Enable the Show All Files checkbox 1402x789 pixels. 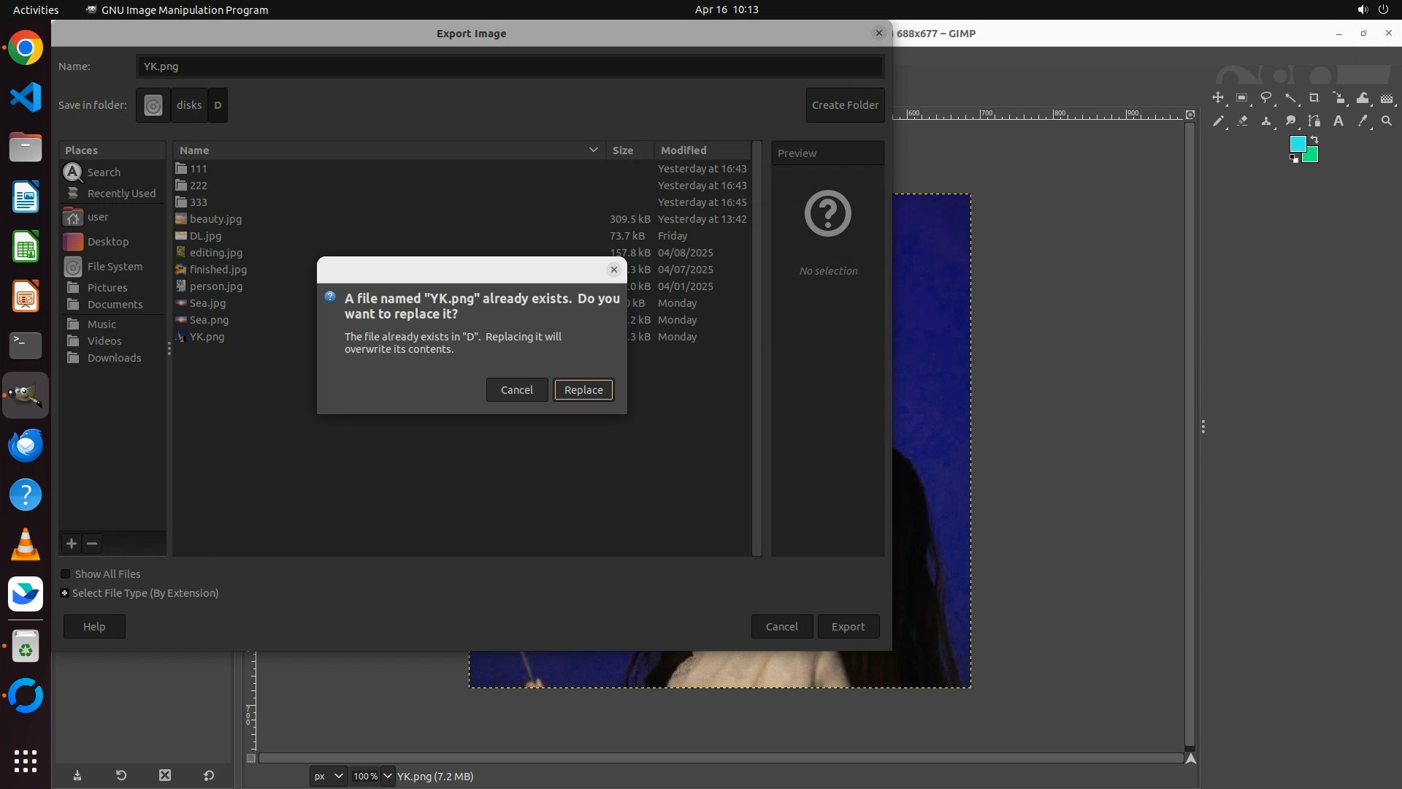(66, 574)
